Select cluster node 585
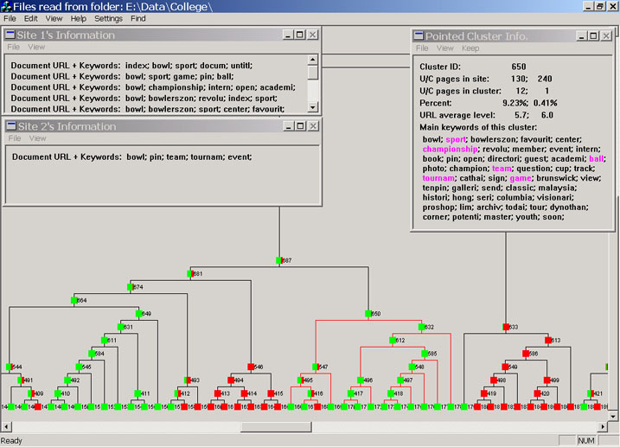 point(425,354)
